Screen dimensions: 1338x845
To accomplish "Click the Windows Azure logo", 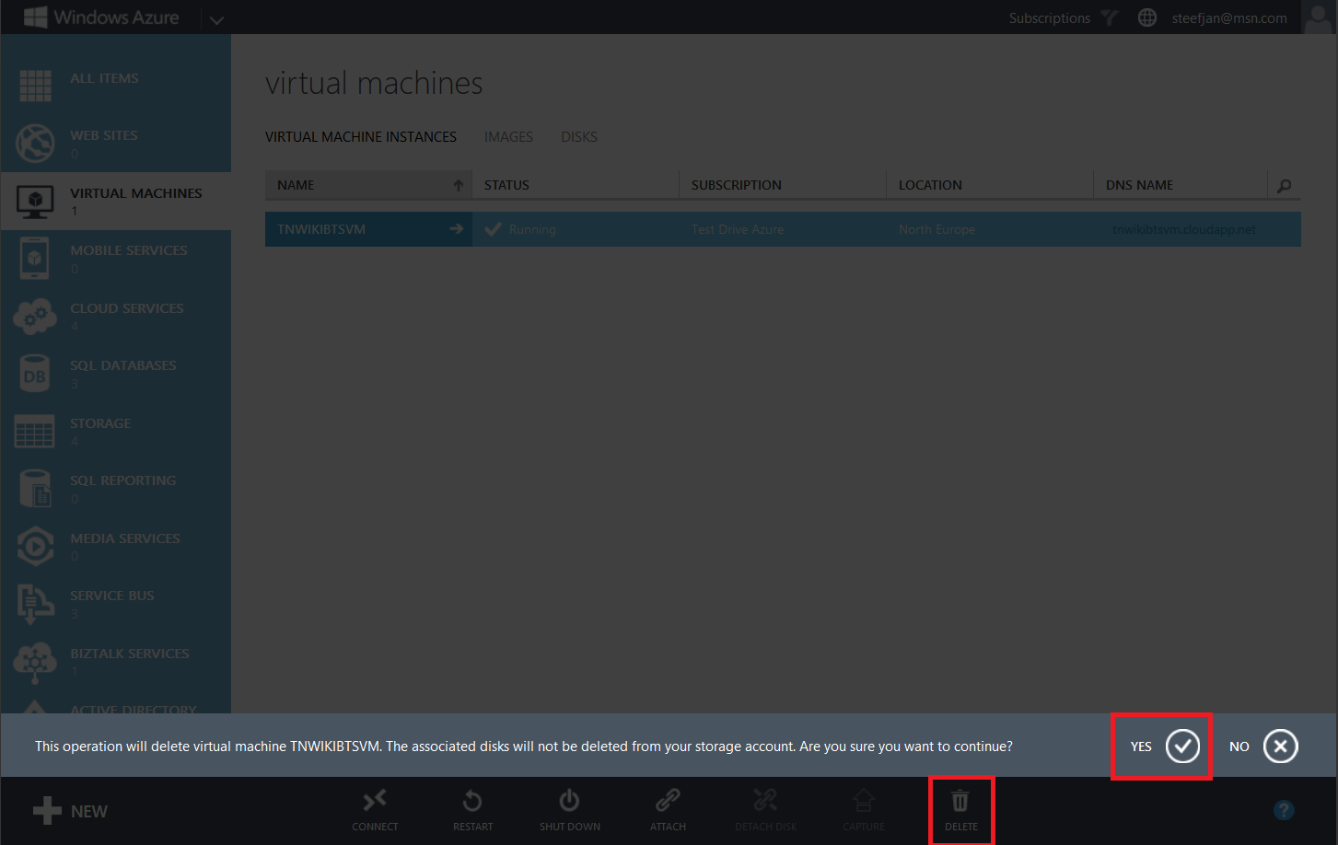I will 101,17.
